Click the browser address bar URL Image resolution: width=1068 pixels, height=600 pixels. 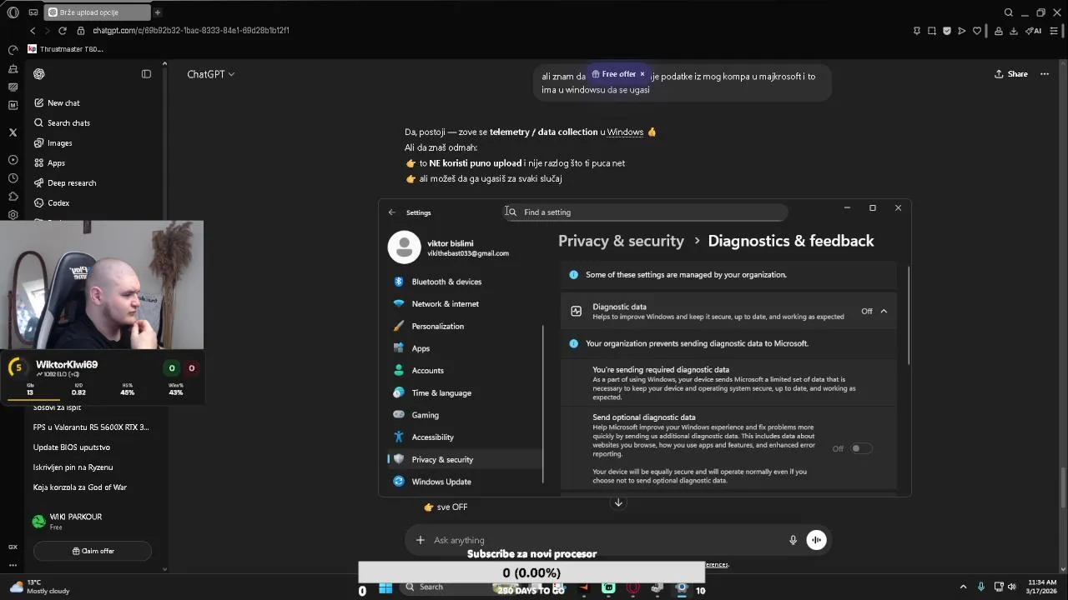point(191,31)
